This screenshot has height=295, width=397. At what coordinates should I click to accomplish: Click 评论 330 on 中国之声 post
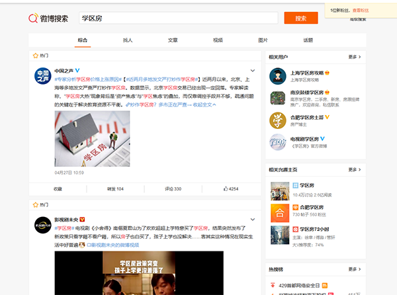pos(173,189)
